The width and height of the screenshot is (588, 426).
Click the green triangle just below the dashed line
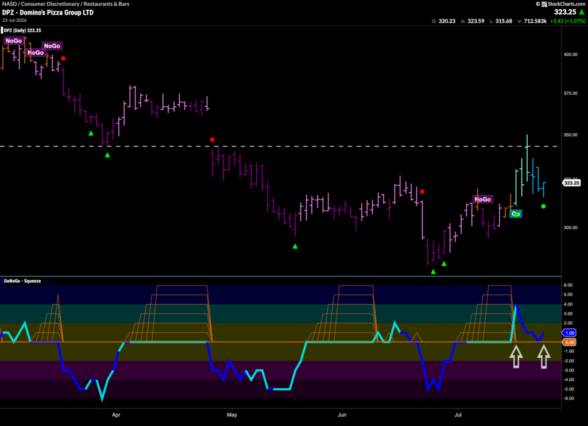coord(107,155)
